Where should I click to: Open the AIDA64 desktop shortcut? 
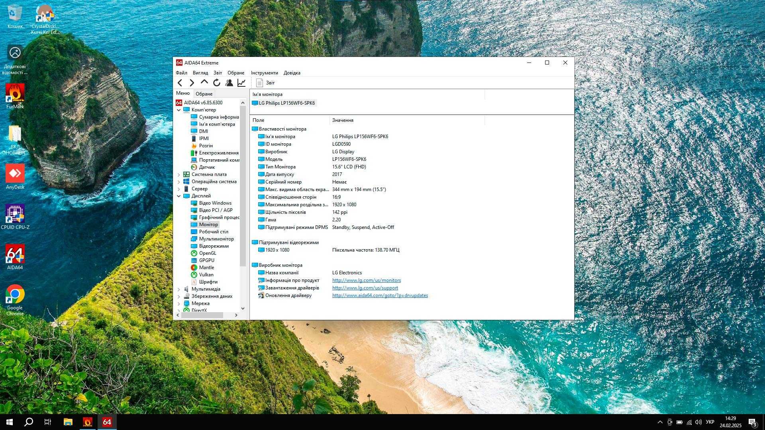[x=15, y=257]
